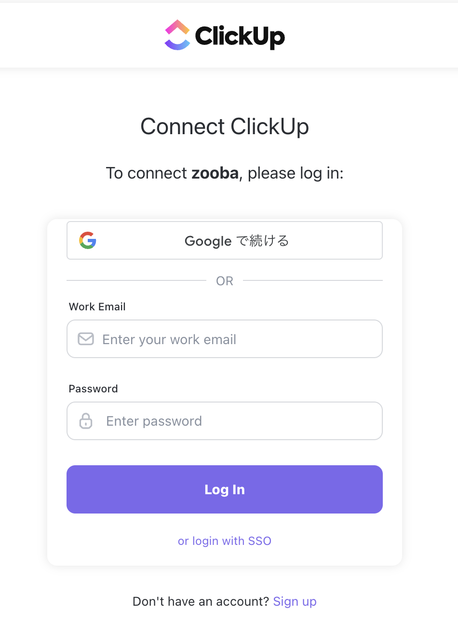Click the OR divider text
The height and width of the screenshot is (639, 458).
225,281
